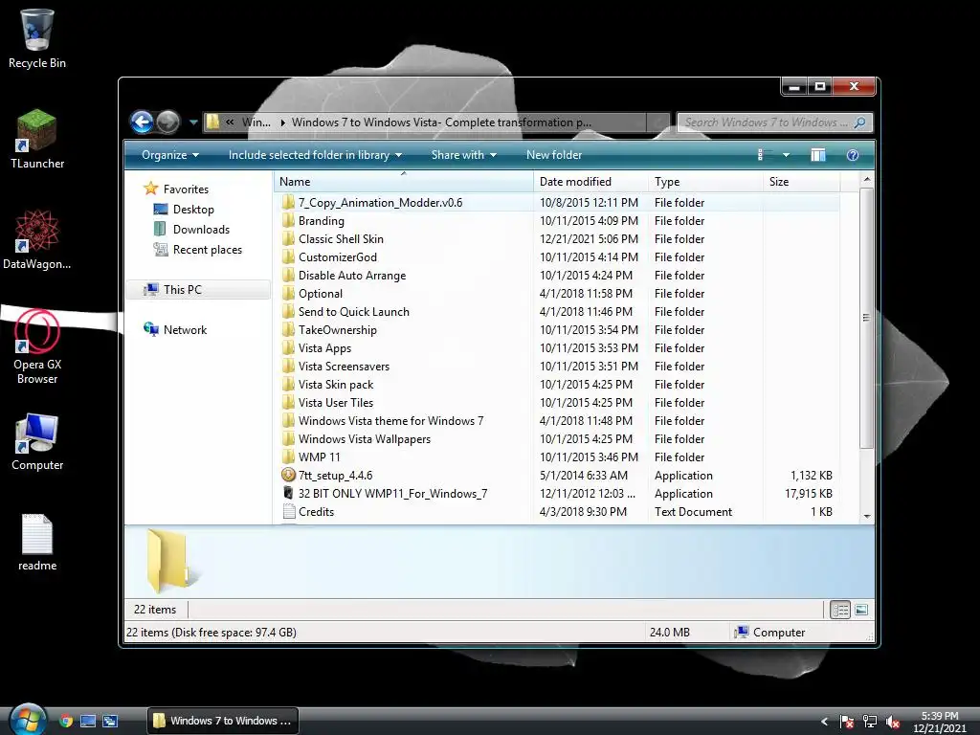Click the Windows 7 to Windows taskbar button
Viewport: 980px width, 735px height.
(x=223, y=721)
